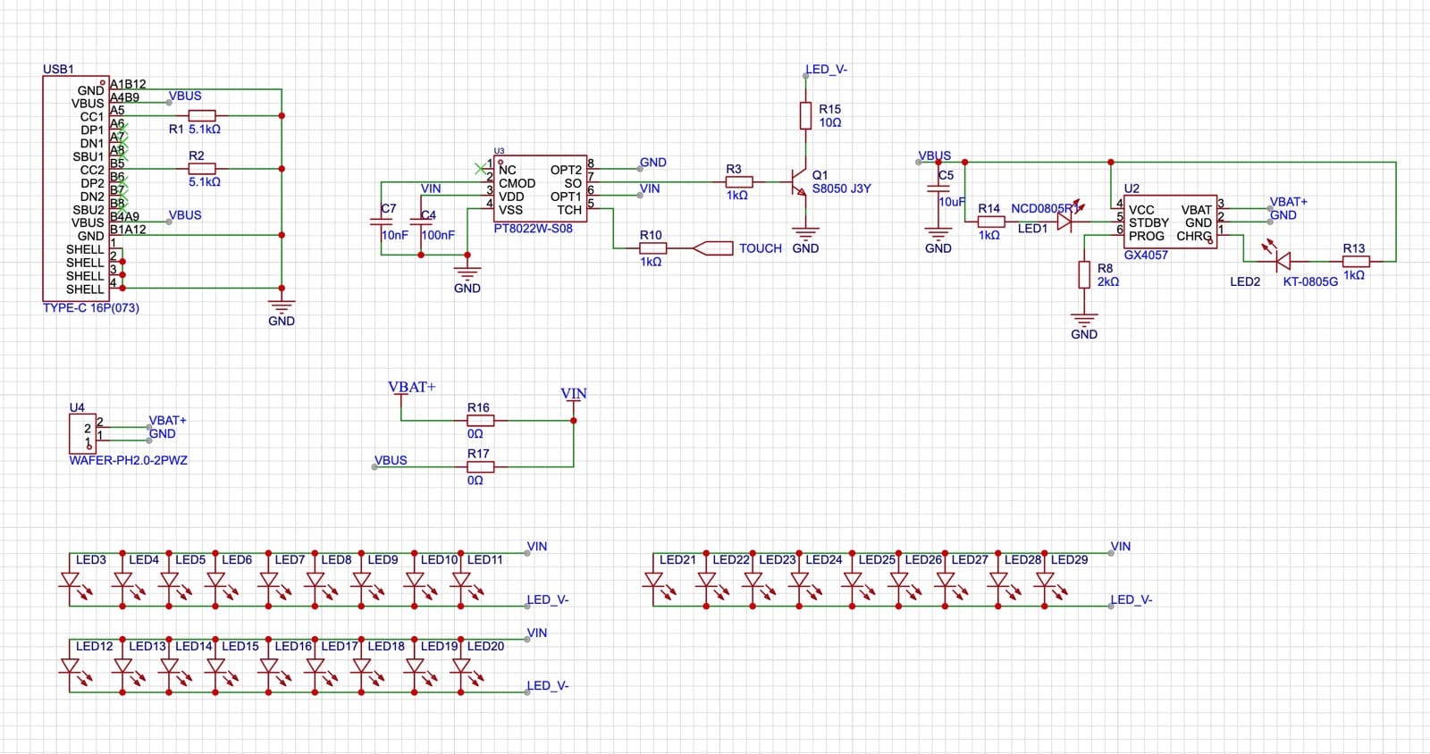Select resistor R14 symbol

point(991,222)
